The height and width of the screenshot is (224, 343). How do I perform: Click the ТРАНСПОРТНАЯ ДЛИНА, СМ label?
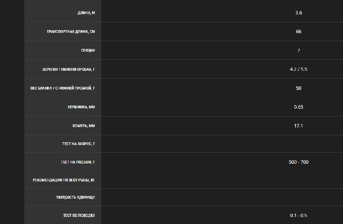71,31
